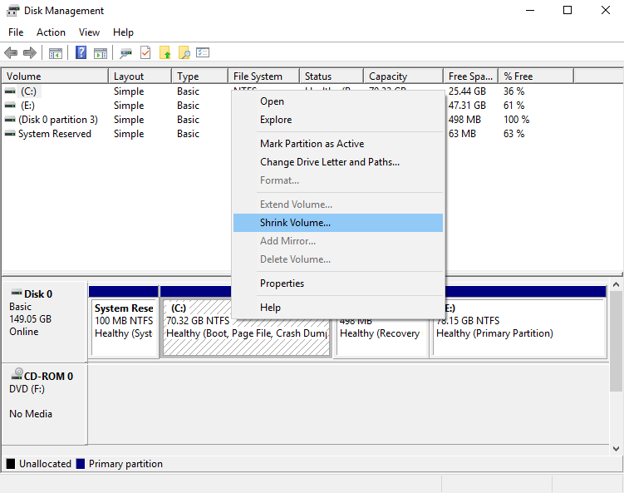624x493 pixels.
Task: Click the drive icon next to (C:) volume
Action: point(10,91)
